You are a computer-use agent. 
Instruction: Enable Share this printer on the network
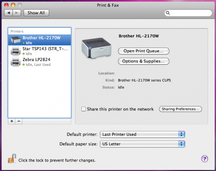[84, 109]
